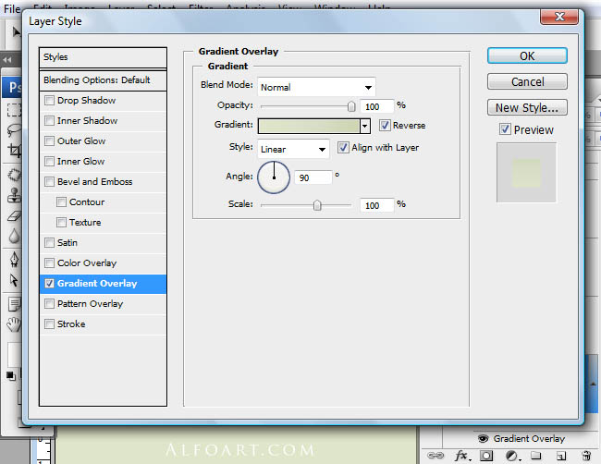Check the Satin effect

coord(49,242)
